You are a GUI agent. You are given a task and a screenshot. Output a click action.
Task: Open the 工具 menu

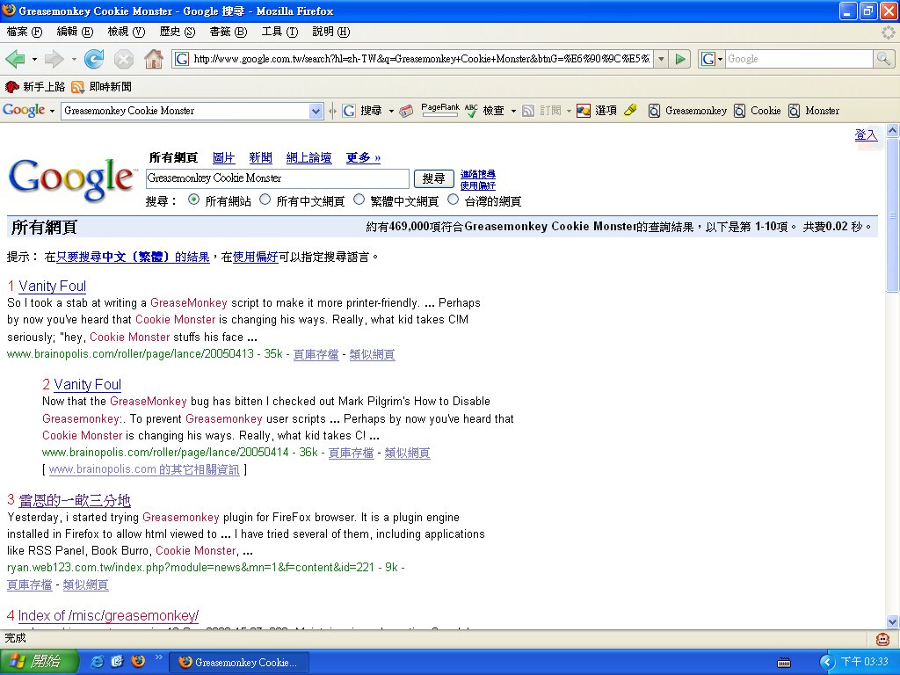pos(279,32)
